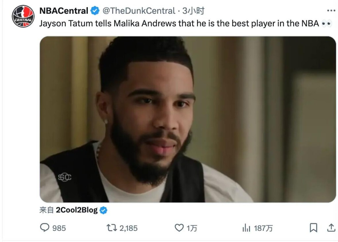The width and height of the screenshot is (338, 242).
Task: Repost using the retweet arrows icon
Action: pyautogui.click(x=111, y=228)
